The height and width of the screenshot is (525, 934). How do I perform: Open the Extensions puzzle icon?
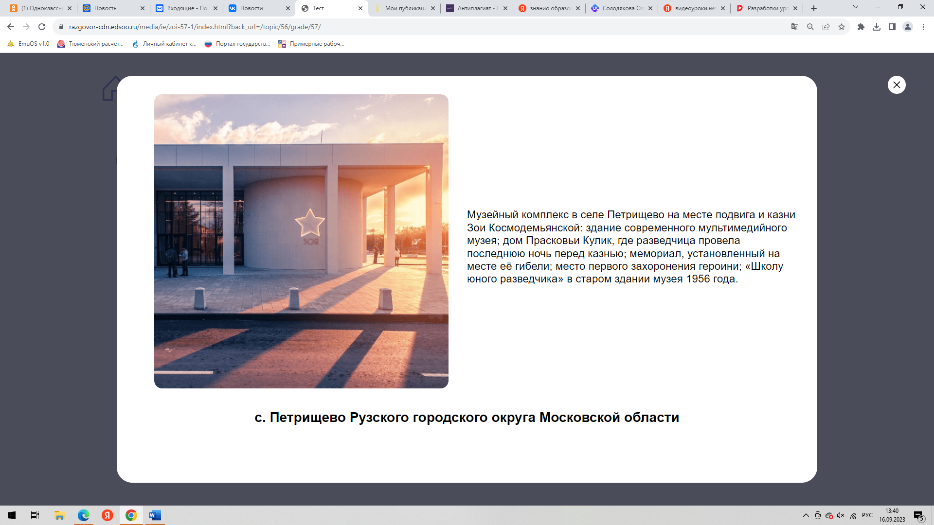[x=861, y=27]
